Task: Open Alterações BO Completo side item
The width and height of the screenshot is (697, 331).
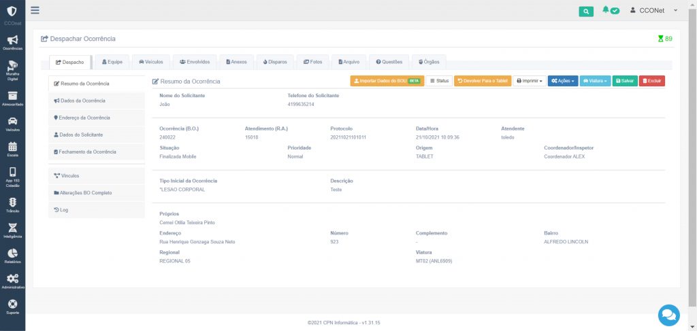Action: coord(97,193)
